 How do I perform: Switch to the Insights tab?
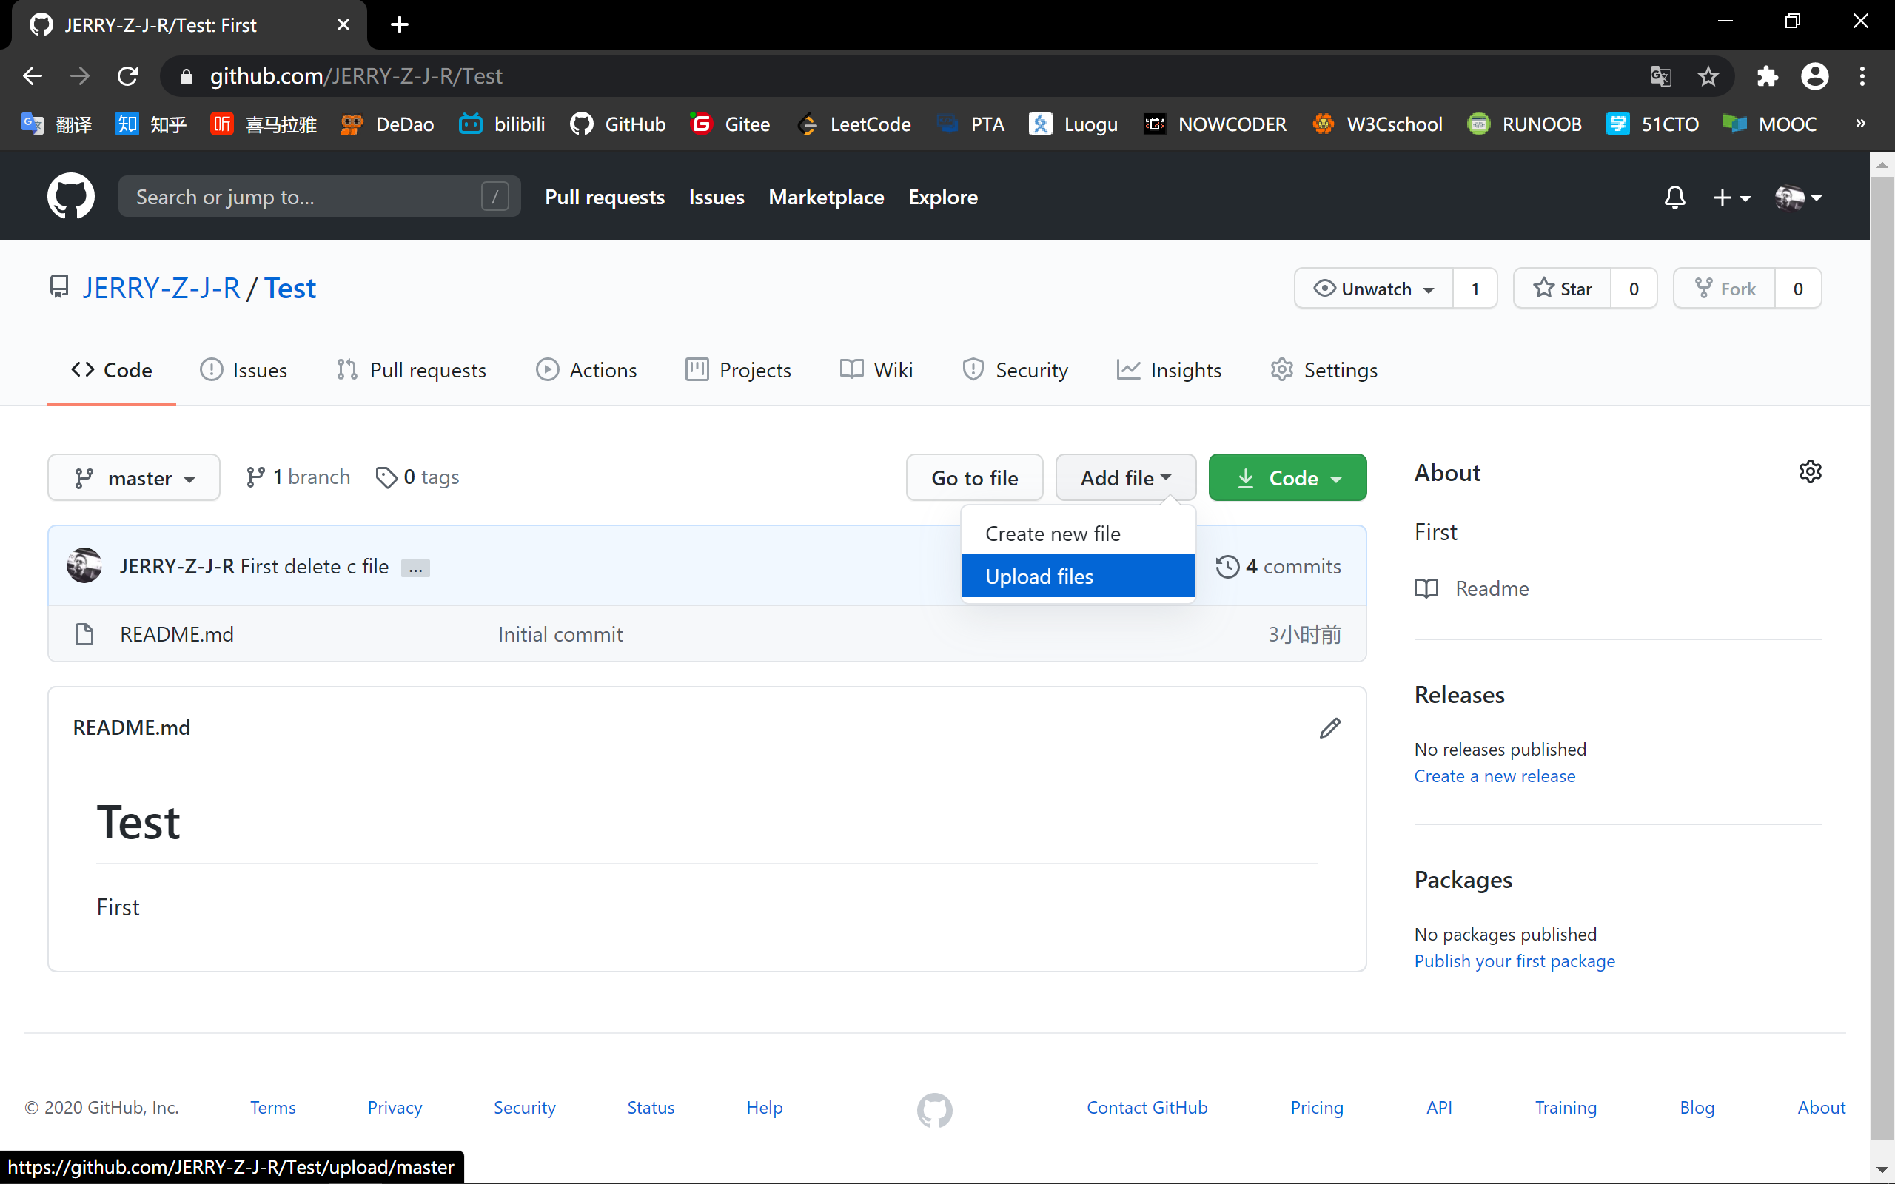pyautogui.click(x=1169, y=369)
